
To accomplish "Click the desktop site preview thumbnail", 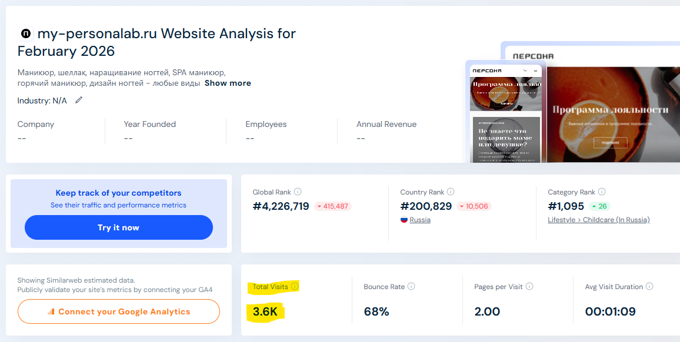I will [x=612, y=112].
